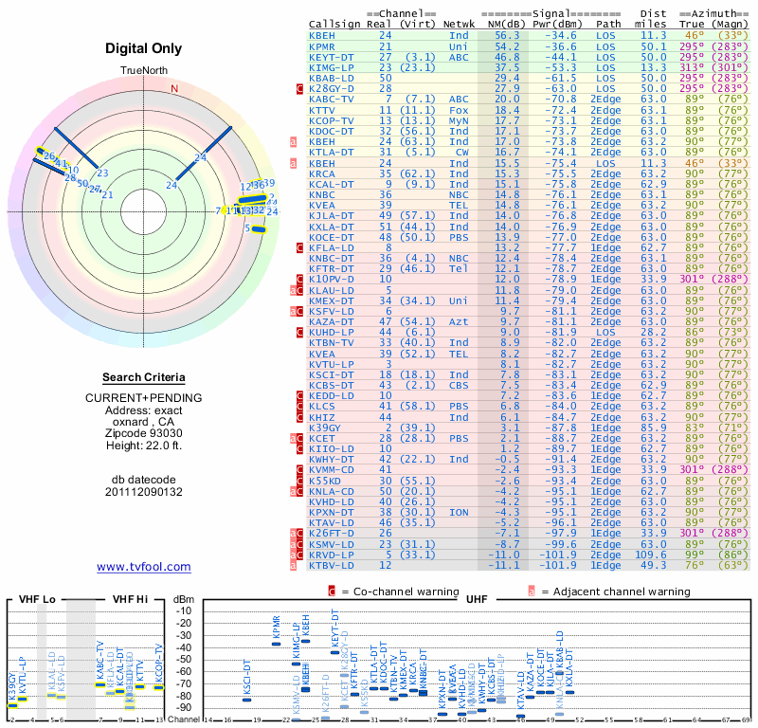Viewport: 758px width, 728px height.
Task: Select the KFTR-DT callsign
Action: tap(332, 268)
